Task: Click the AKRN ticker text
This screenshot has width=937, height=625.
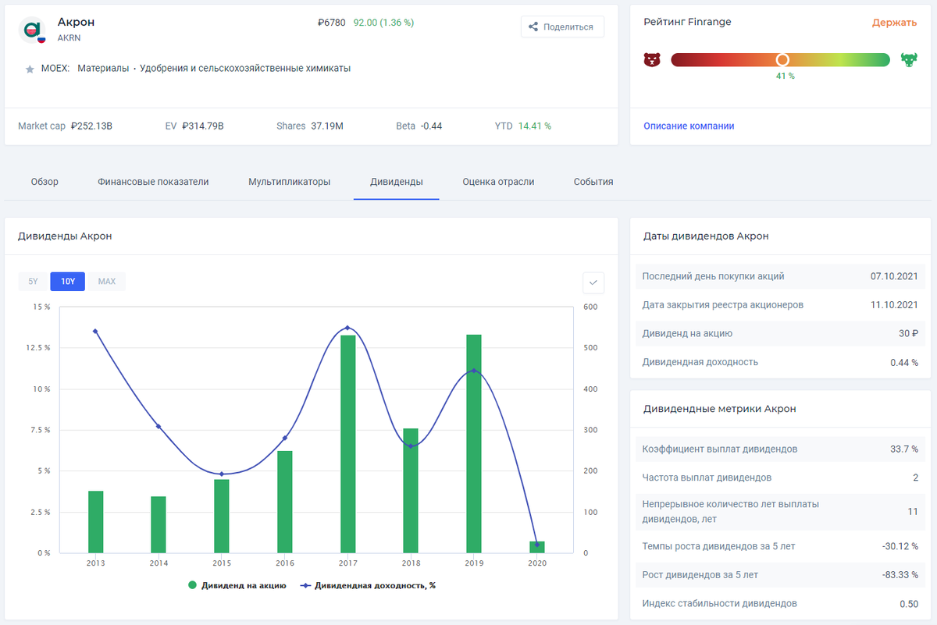Action: (69, 37)
